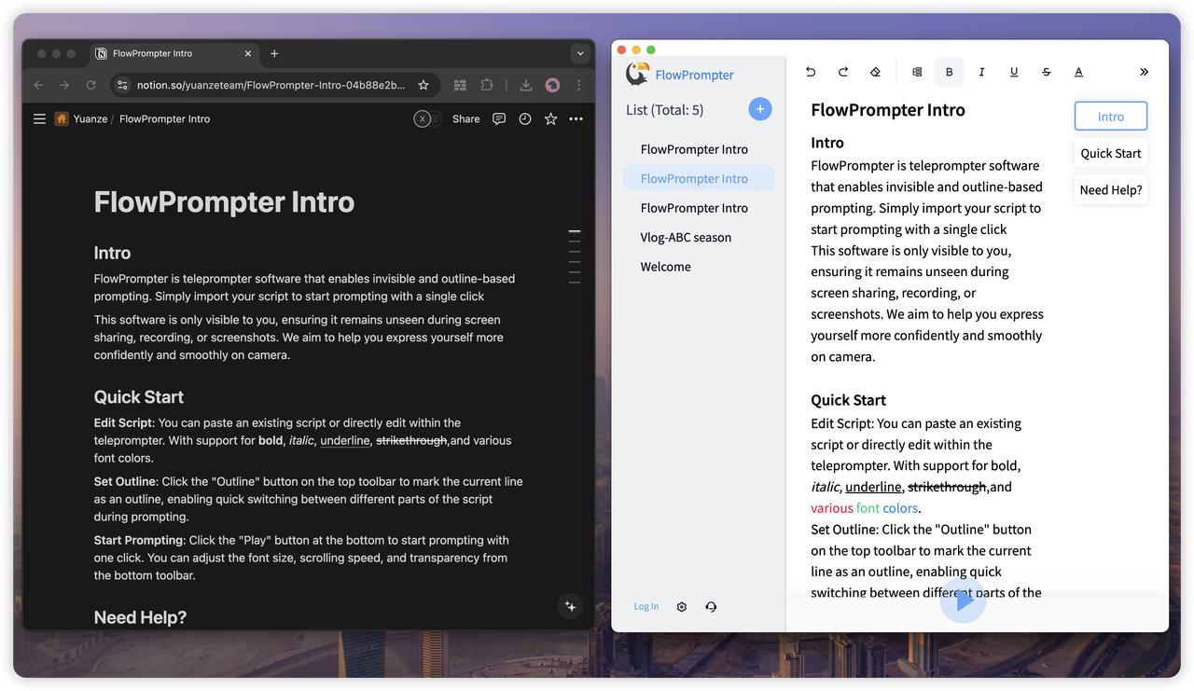Open Chrome three-dot menu
Viewport: 1194px width, 691px height.
coord(578,85)
